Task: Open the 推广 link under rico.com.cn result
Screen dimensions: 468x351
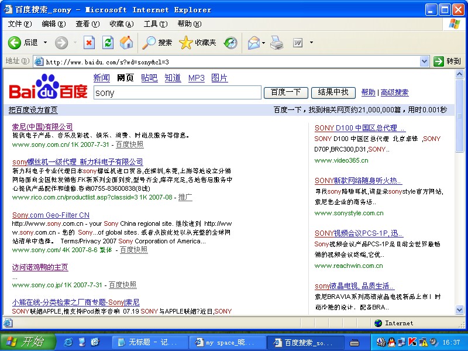Action: click(x=185, y=197)
